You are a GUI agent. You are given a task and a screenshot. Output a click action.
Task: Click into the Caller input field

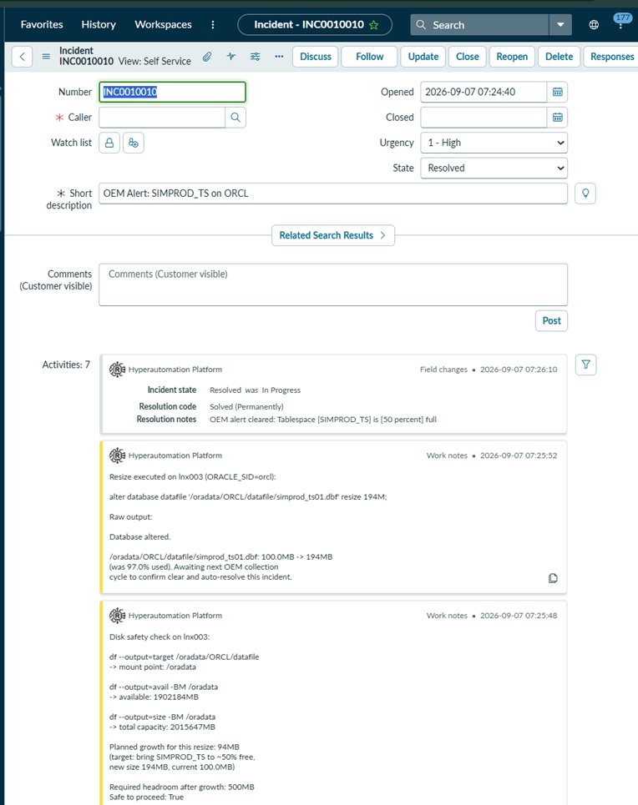[x=162, y=118]
